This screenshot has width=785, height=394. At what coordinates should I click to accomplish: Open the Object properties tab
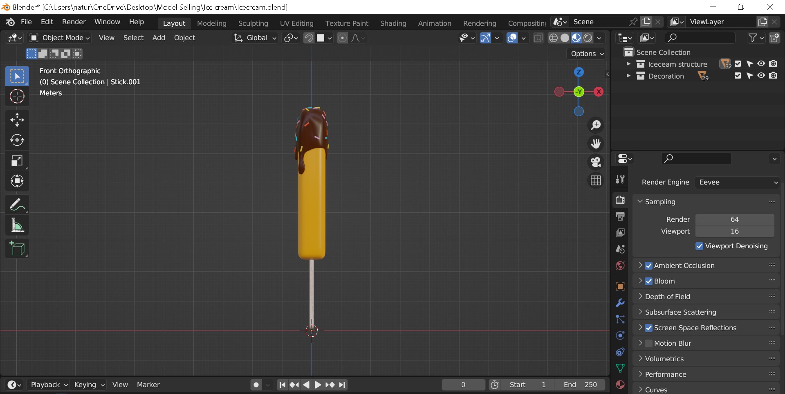pyautogui.click(x=620, y=286)
